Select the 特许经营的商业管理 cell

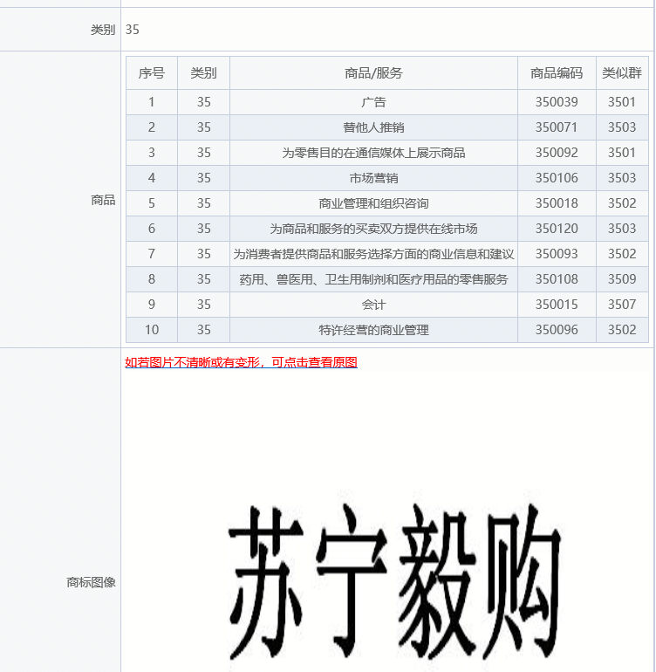tap(373, 330)
